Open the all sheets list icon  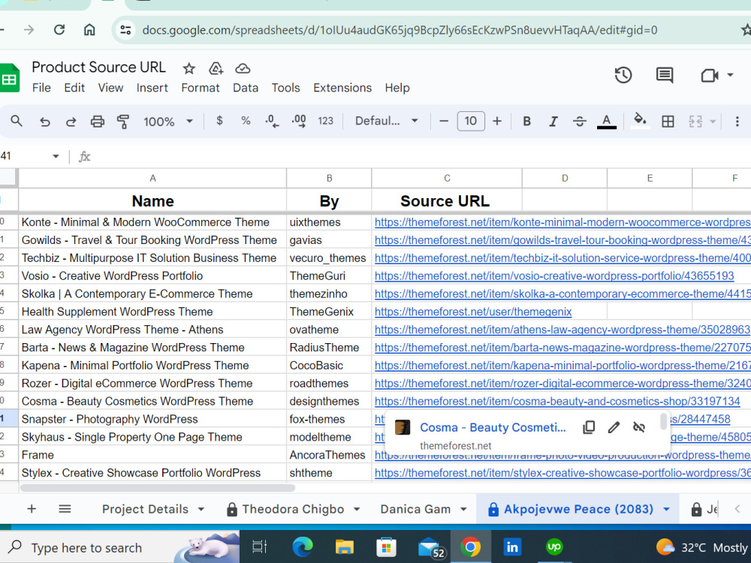[x=65, y=508]
